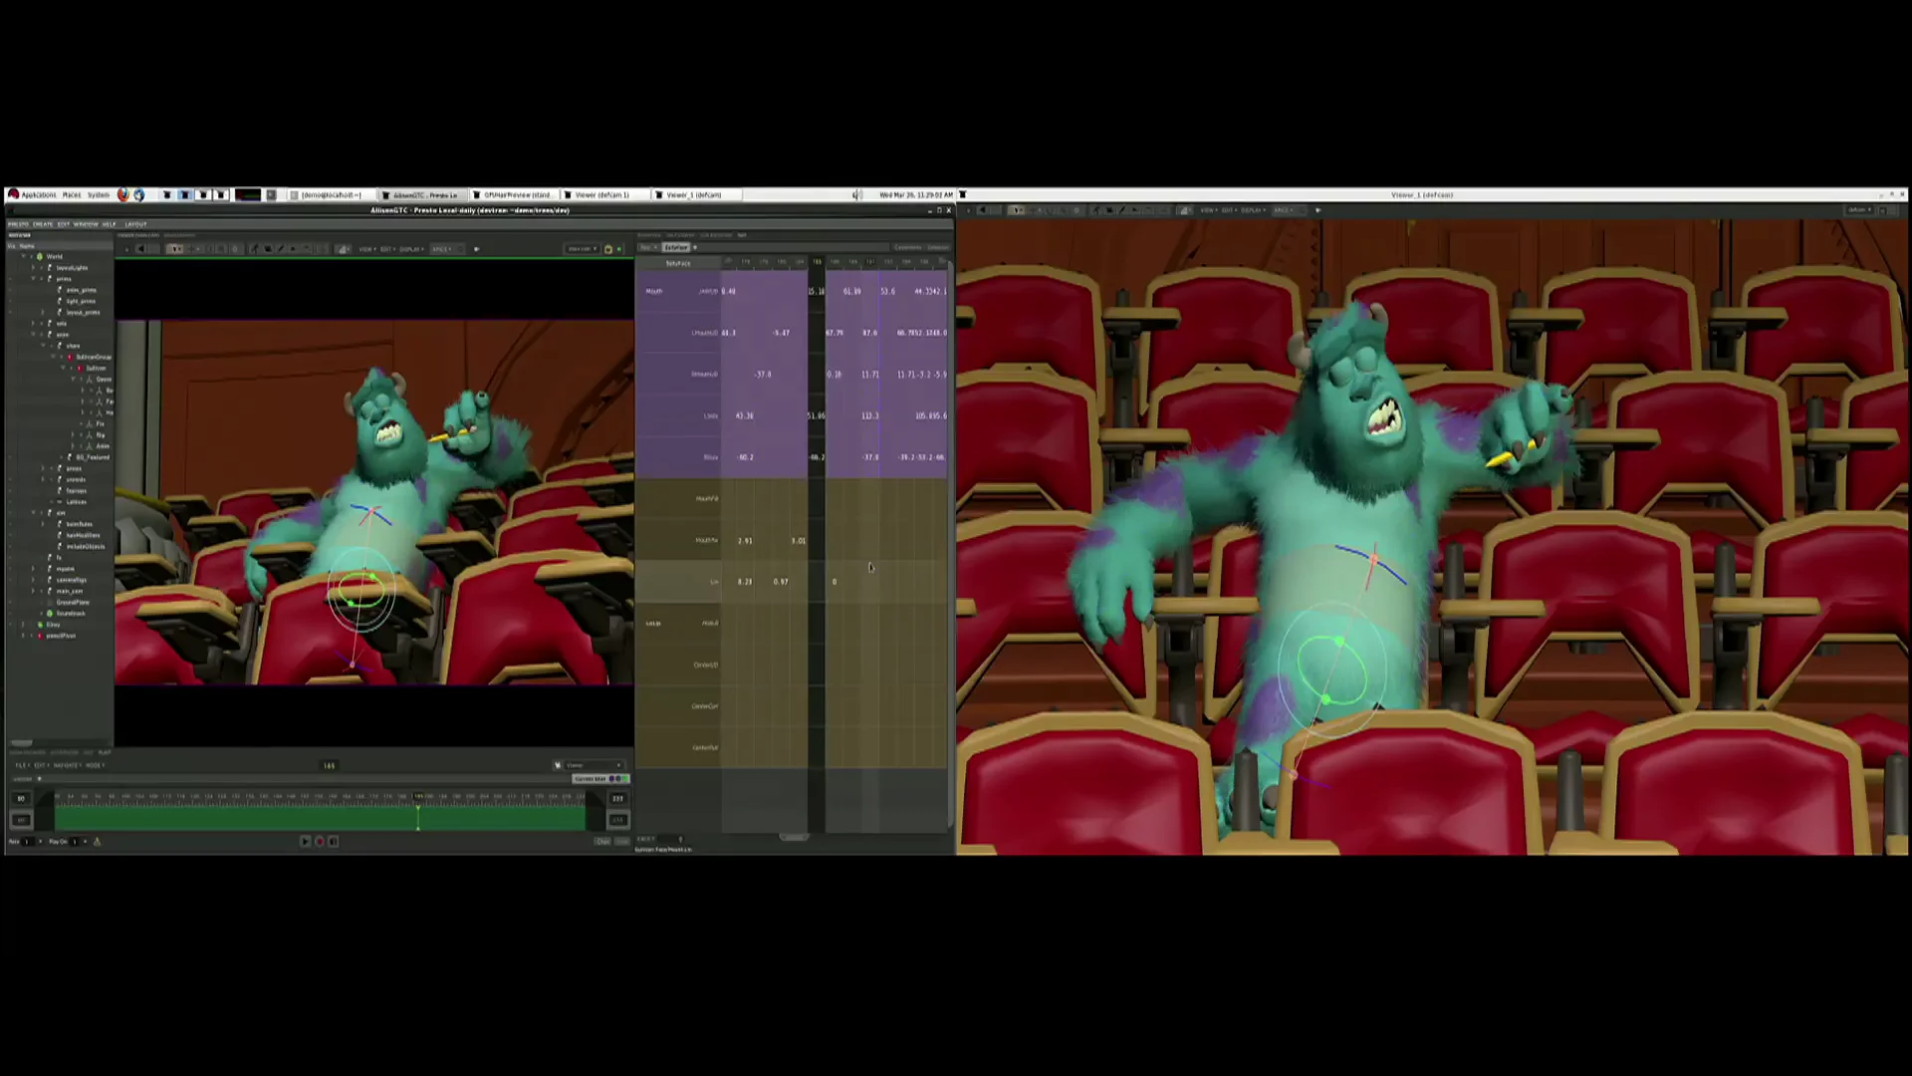This screenshot has height=1076, width=1912.
Task: Open the camera dropdown in viewport toolbar
Action: [x=581, y=249]
